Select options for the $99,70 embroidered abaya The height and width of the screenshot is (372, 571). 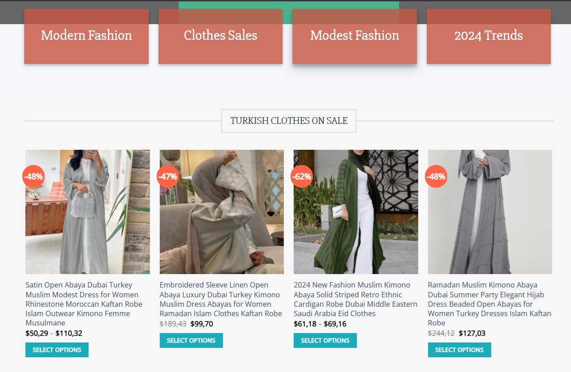pyautogui.click(x=191, y=340)
